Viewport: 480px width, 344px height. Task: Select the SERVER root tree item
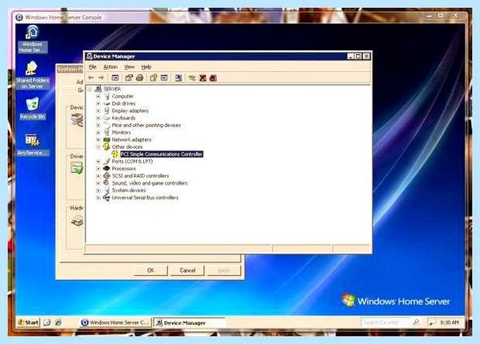(x=112, y=89)
